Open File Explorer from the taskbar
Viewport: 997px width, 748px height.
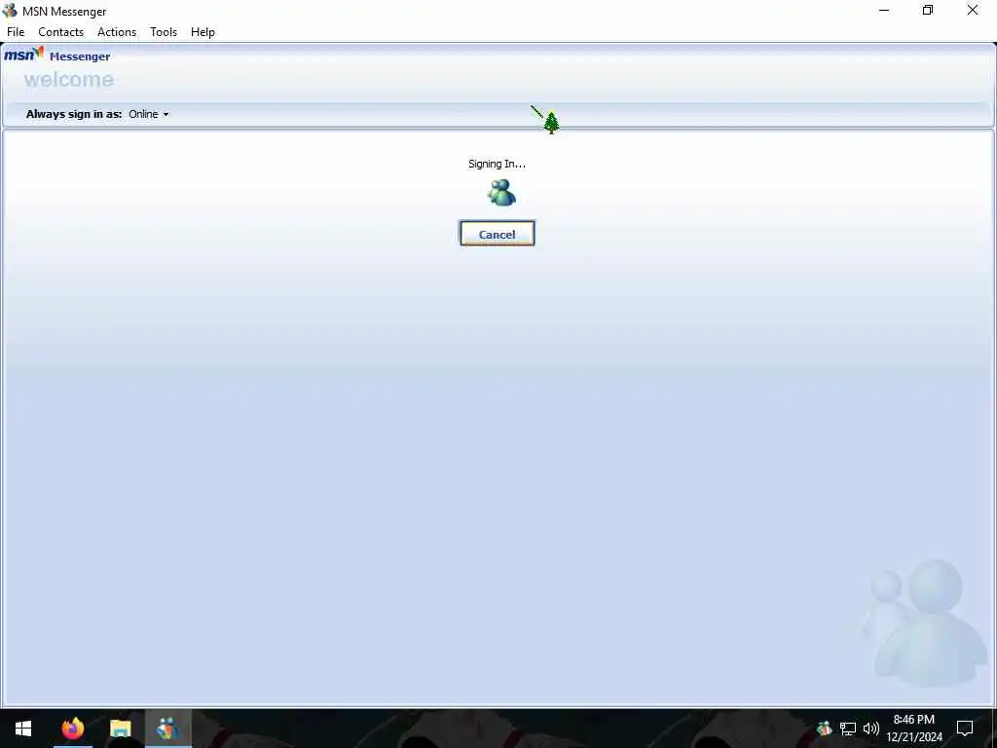click(x=120, y=729)
